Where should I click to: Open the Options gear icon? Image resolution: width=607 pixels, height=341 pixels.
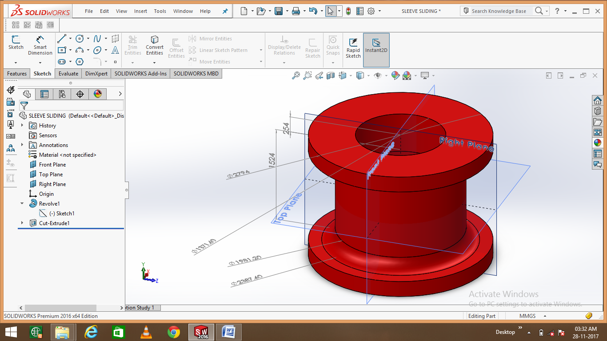pos(371,11)
